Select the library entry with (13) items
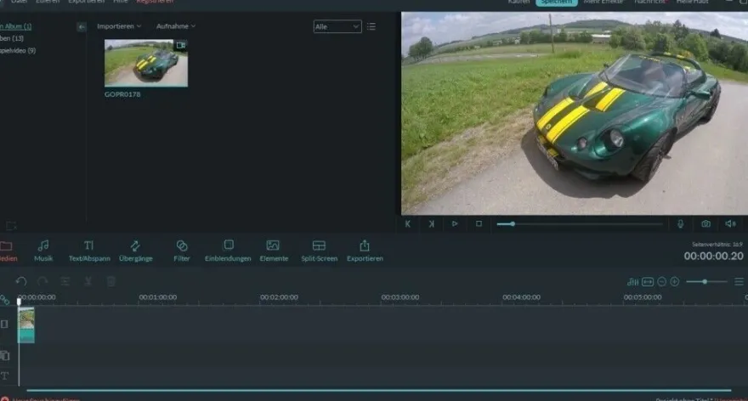The height and width of the screenshot is (401, 748). tap(12, 38)
